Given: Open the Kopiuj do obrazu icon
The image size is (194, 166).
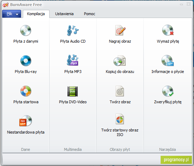Looking at the screenshot, I should 119,61.
